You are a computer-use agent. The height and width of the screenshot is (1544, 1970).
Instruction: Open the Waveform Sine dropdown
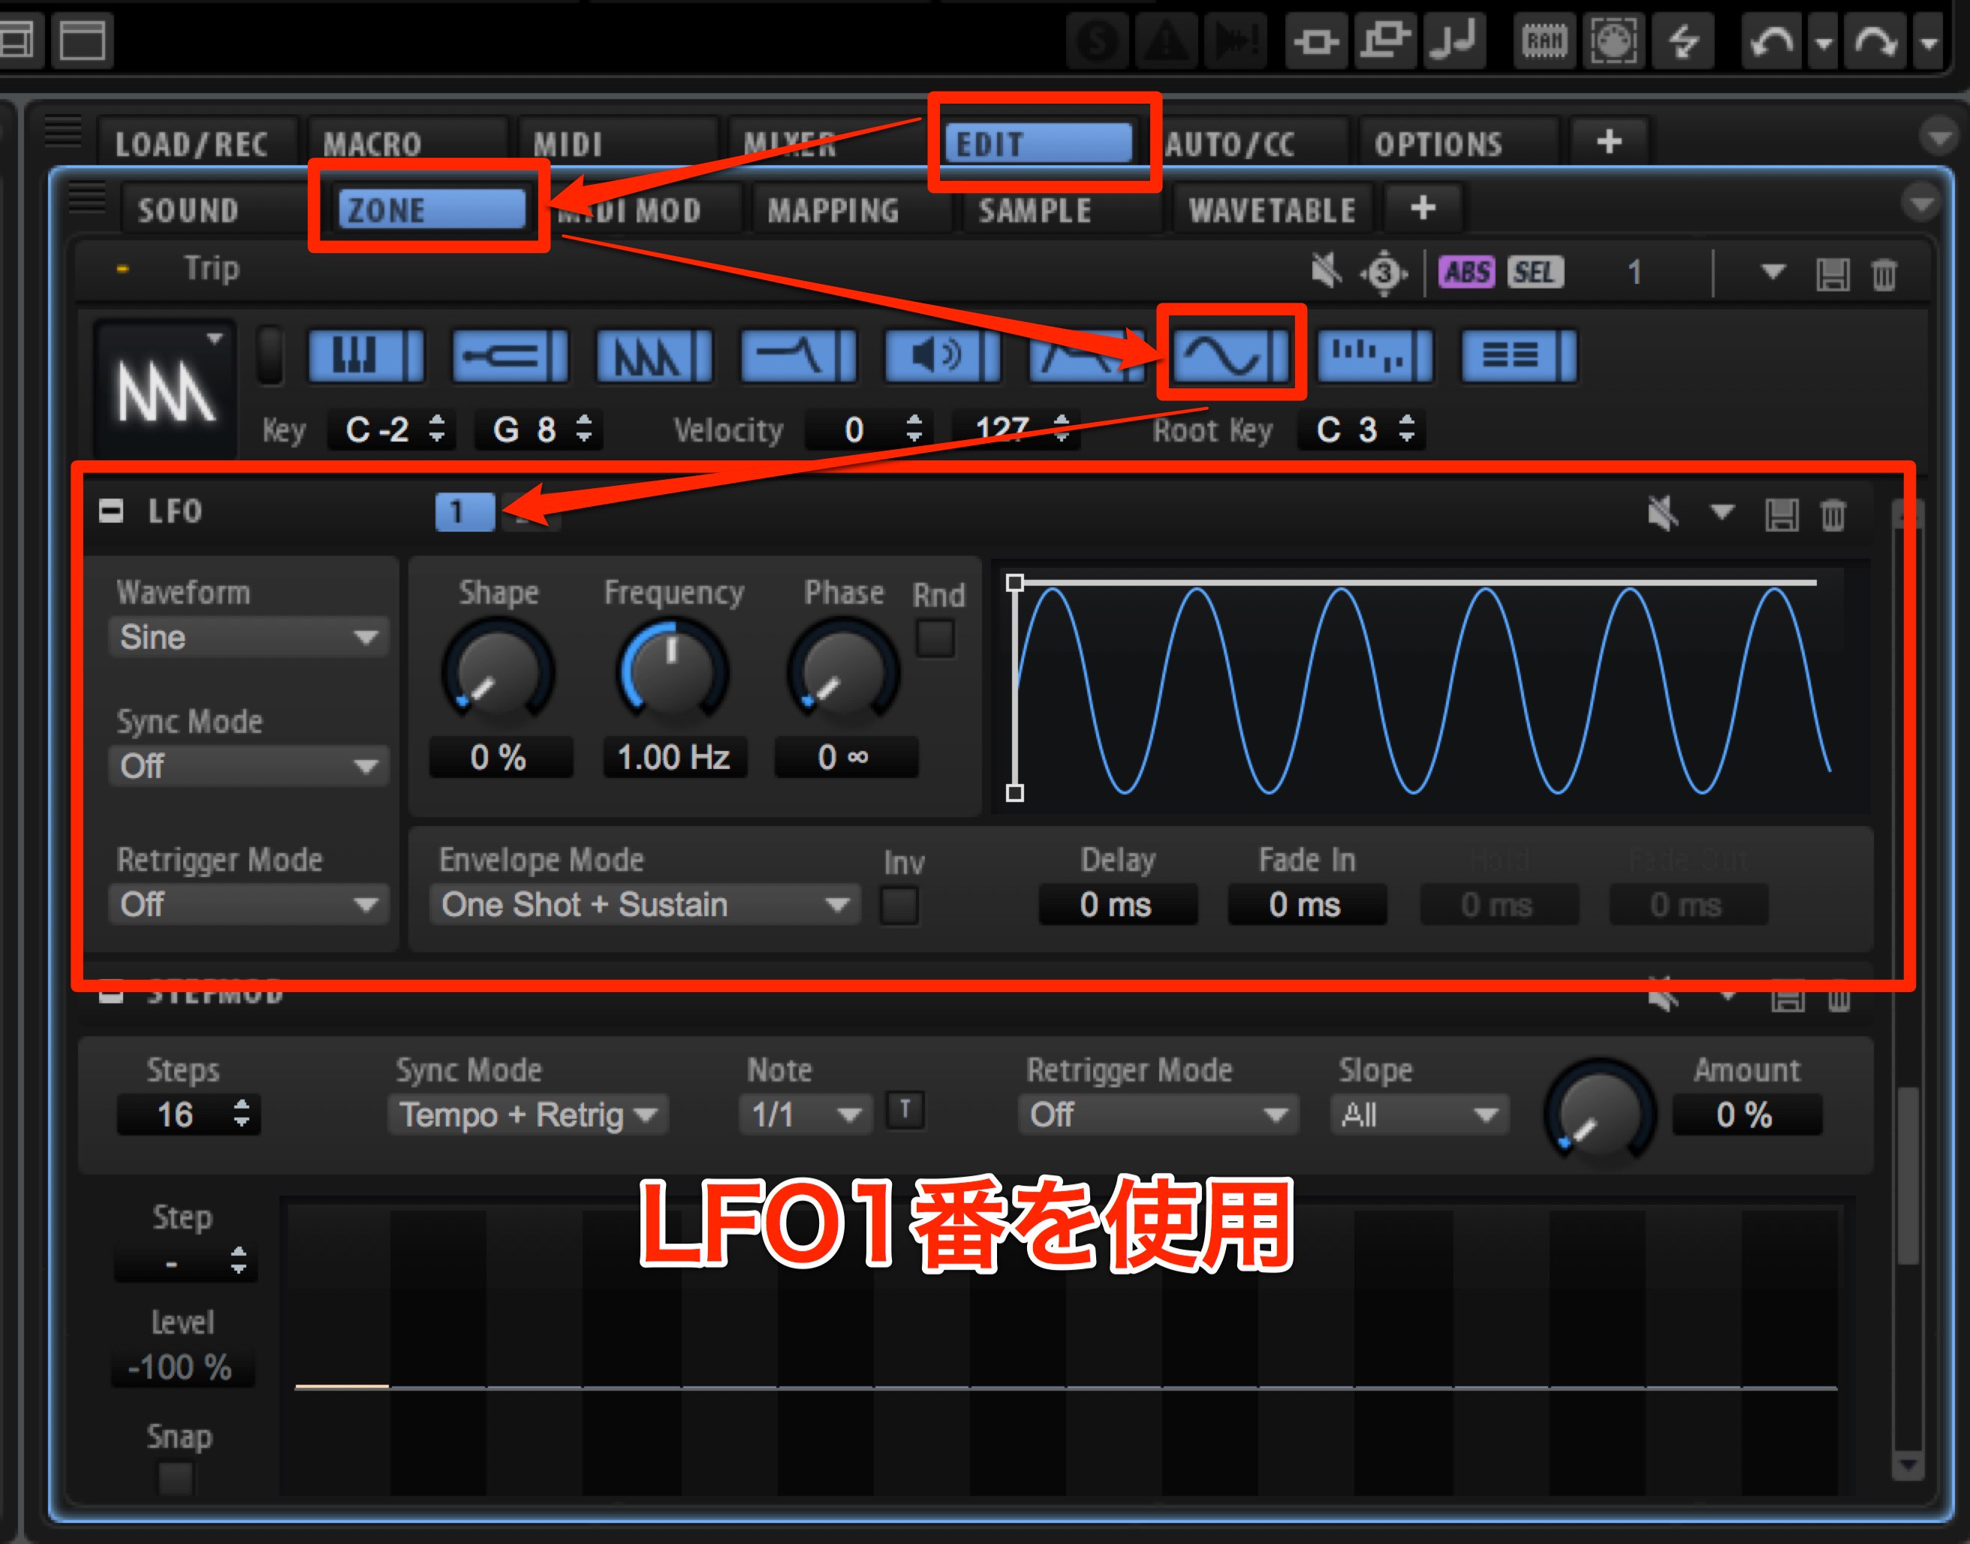[249, 638]
